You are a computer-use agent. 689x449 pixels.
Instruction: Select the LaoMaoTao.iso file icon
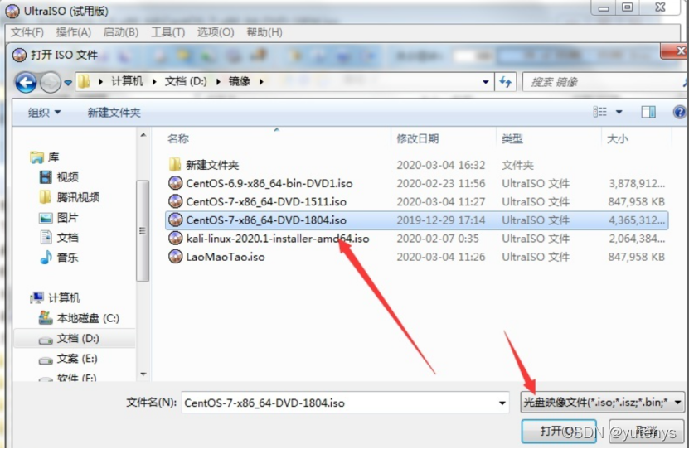(x=175, y=256)
